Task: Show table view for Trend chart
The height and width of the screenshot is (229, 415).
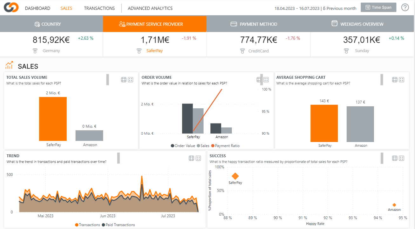Action: (x=191, y=158)
